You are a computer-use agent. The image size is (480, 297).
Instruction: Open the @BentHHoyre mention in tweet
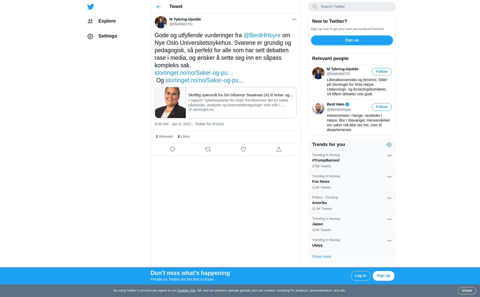click(262, 35)
